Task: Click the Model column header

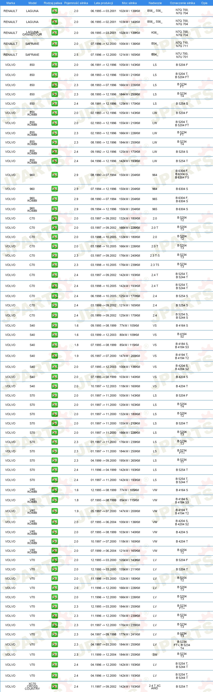Action: pos(32,3)
